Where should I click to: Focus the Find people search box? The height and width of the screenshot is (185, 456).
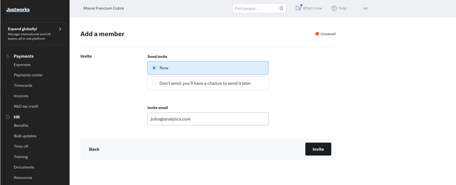coord(255,8)
